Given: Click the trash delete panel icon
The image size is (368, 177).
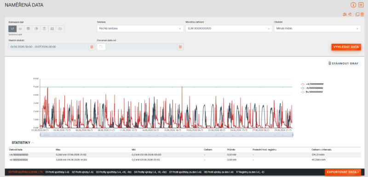Looking at the screenshot, I should click(362, 14).
